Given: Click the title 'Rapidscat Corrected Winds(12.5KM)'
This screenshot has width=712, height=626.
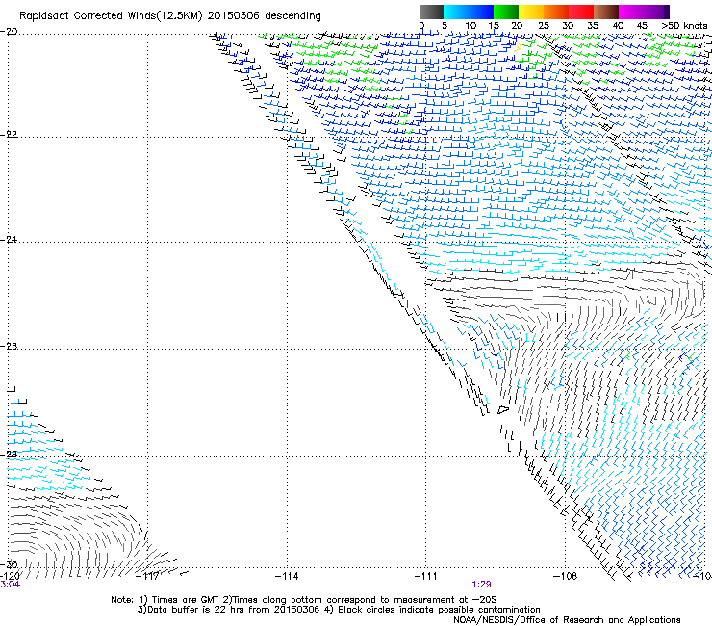Looking at the screenshot, I should point(111,16).
